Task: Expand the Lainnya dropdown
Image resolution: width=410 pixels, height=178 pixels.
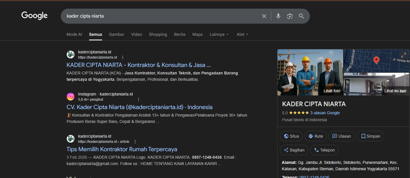Action: click(x=219, y=34)
